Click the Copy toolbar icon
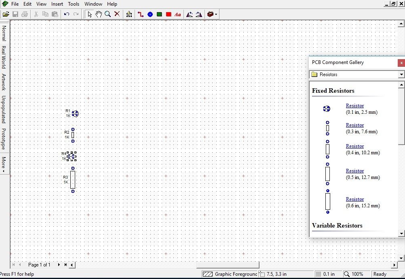Image resolution: width=405 pixels, height=279 pixels. [x=45, y=14]
